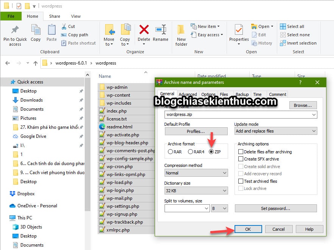Click the Copy icon in Clipboard group
Screen dimensions: 334x250
click(36, 30)
